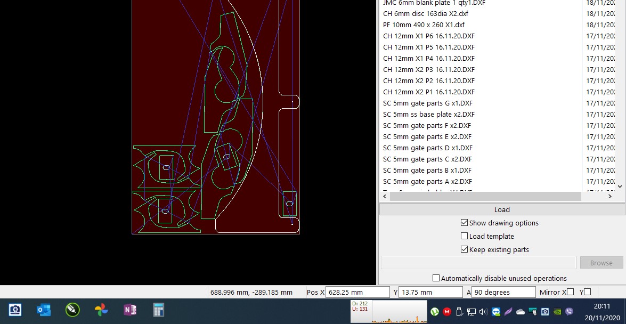
Task: Click the file list scroll-left arrow
Action: 385,196
